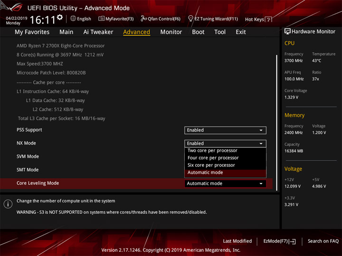Show Hot Keys text label
Screen dimensions: 342x256
(254, 19)
